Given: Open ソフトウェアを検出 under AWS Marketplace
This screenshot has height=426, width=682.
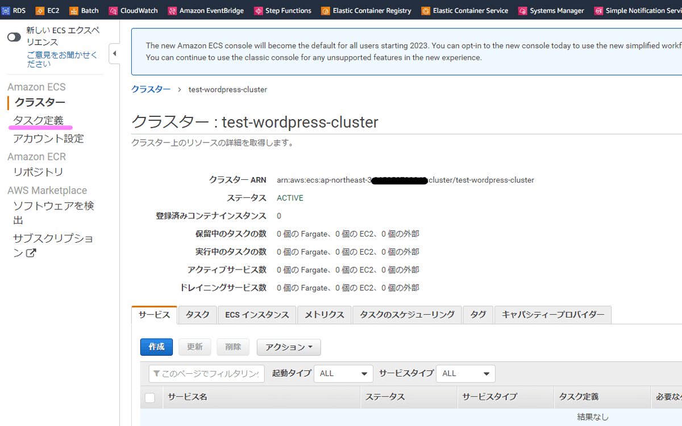Looking at the screenshot, I should (53, 213).
